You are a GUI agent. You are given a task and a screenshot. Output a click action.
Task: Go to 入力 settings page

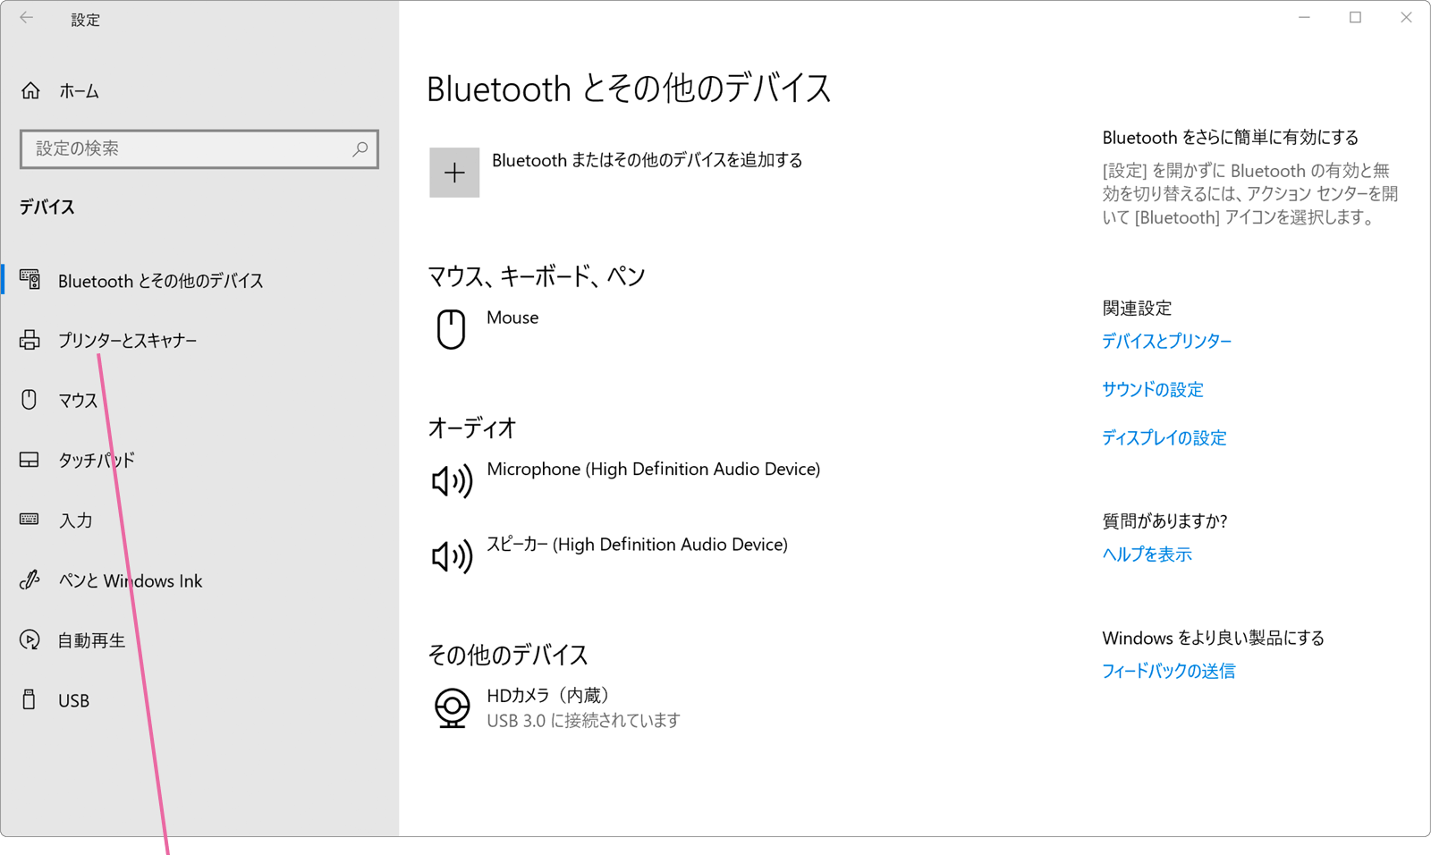[75, 521]
